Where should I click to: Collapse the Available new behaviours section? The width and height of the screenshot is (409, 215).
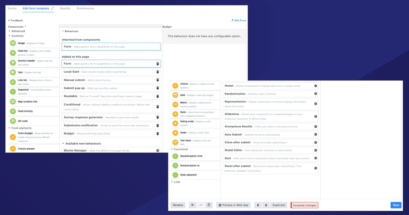tap(63, 144)
